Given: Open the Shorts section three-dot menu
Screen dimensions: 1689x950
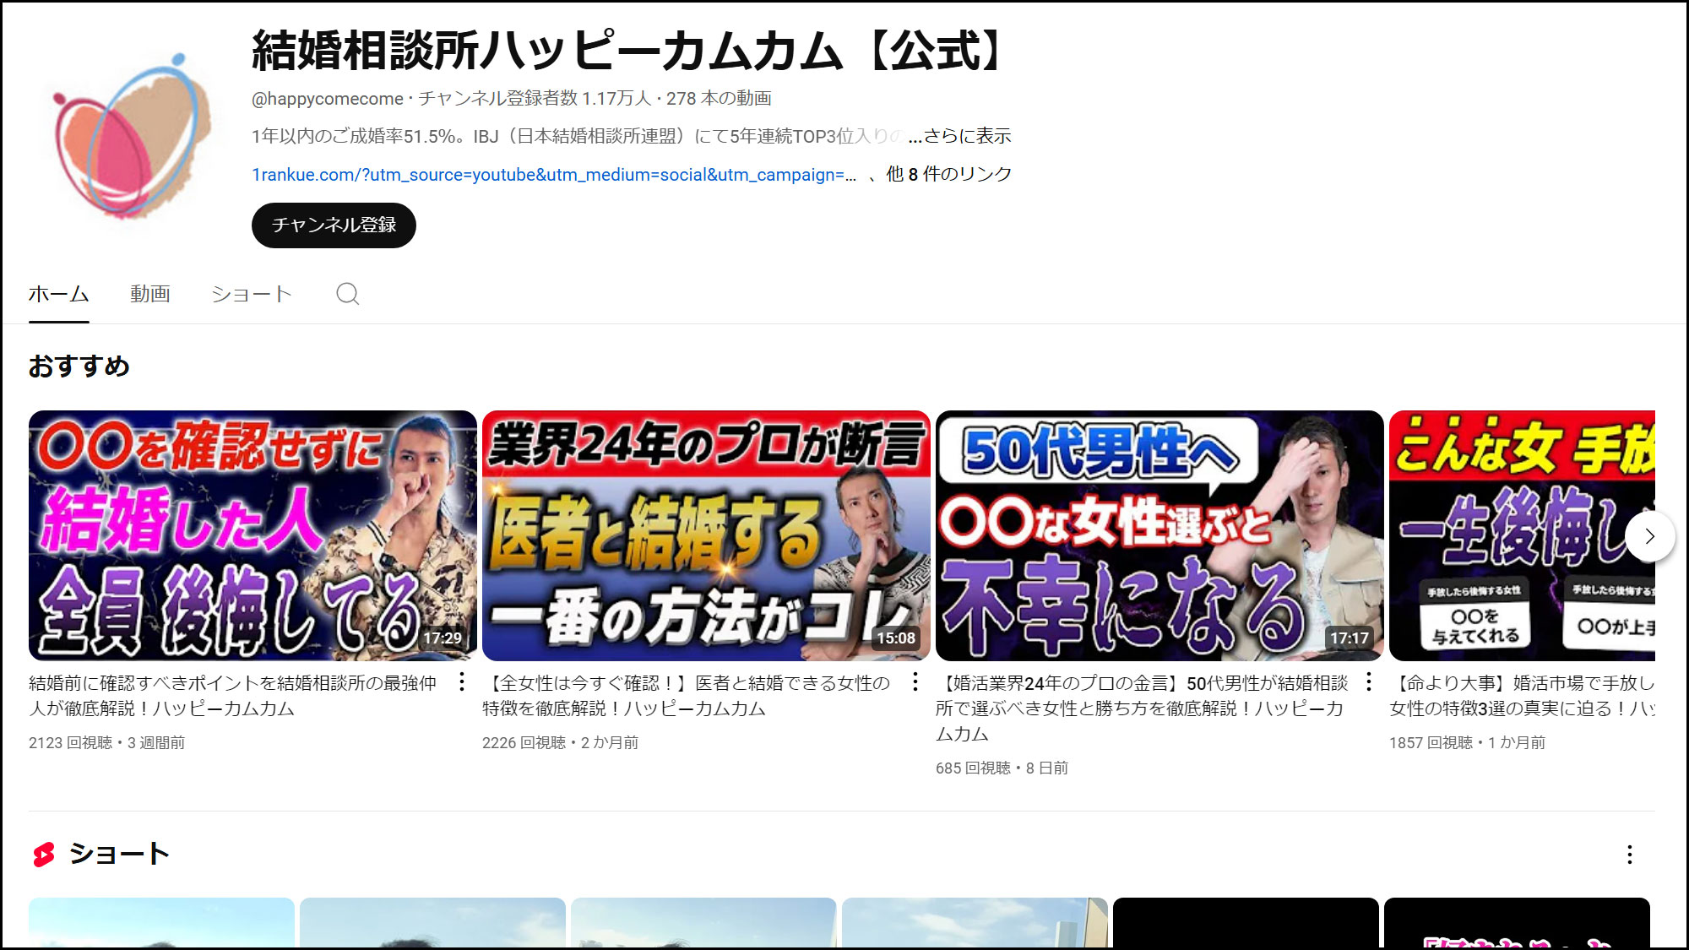Looking at the screenshot, I should (1629, 855).
